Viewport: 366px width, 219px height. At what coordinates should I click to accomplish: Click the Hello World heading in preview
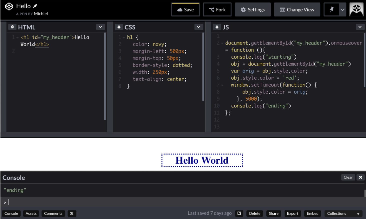[x=202, y=160]
